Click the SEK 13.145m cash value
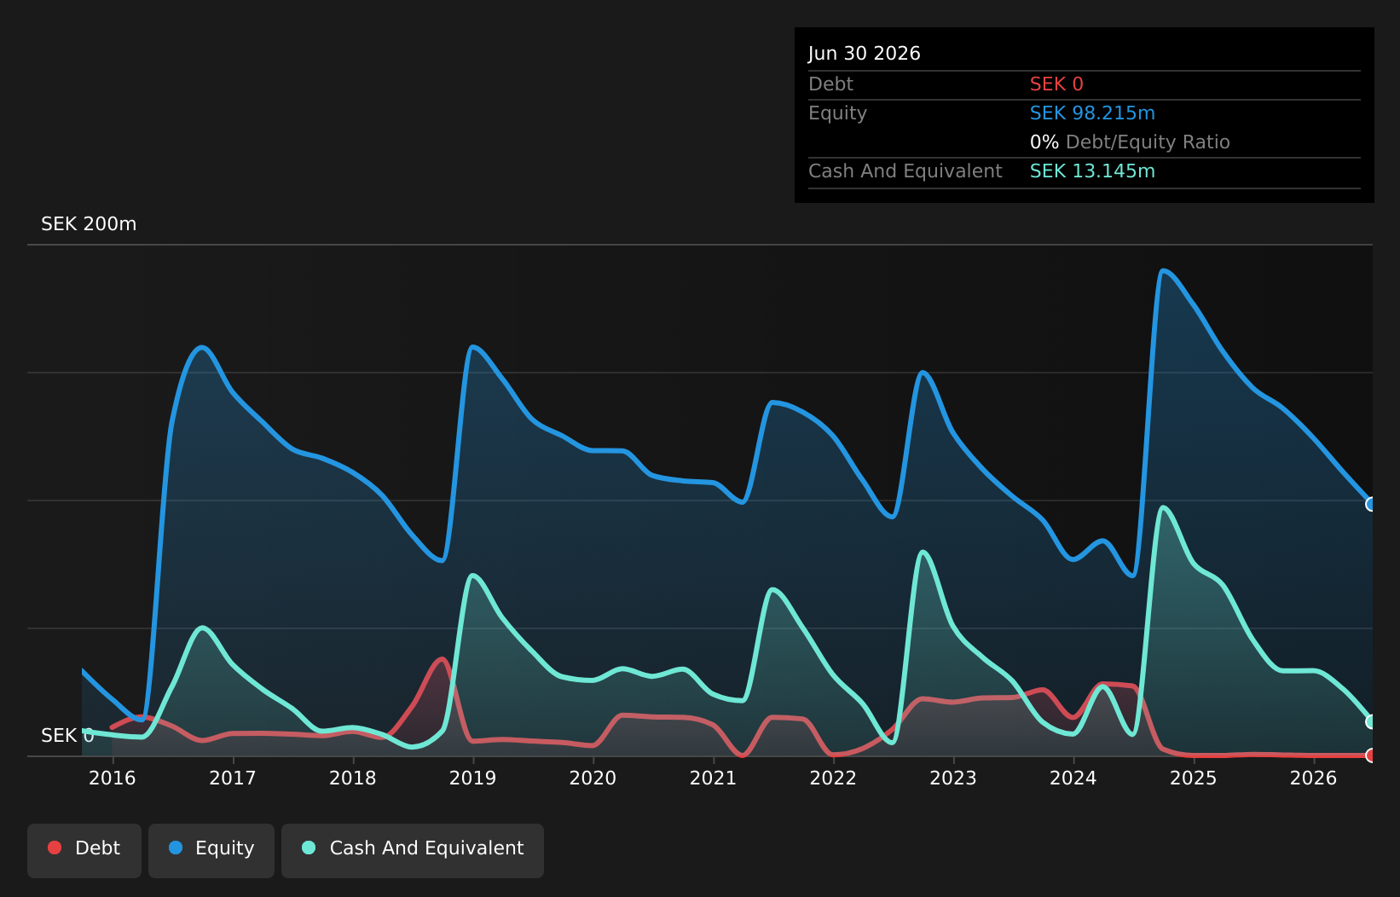Viewport: 1400px width, 897px height. point(1092,171)
